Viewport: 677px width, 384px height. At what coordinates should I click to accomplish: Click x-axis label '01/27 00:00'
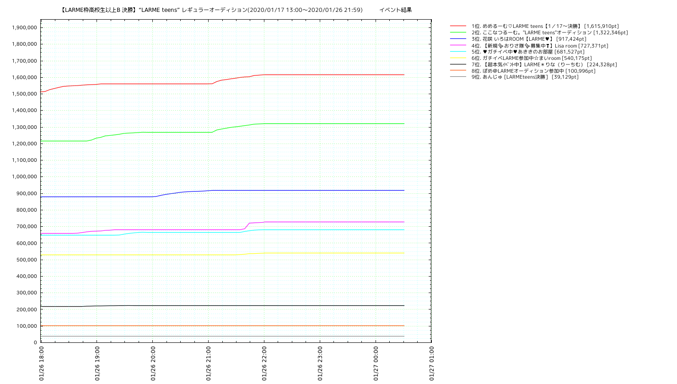(x=376, y=363)
